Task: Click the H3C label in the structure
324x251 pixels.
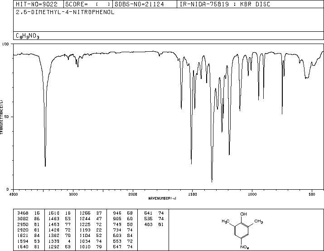Action: pos(225,221)
